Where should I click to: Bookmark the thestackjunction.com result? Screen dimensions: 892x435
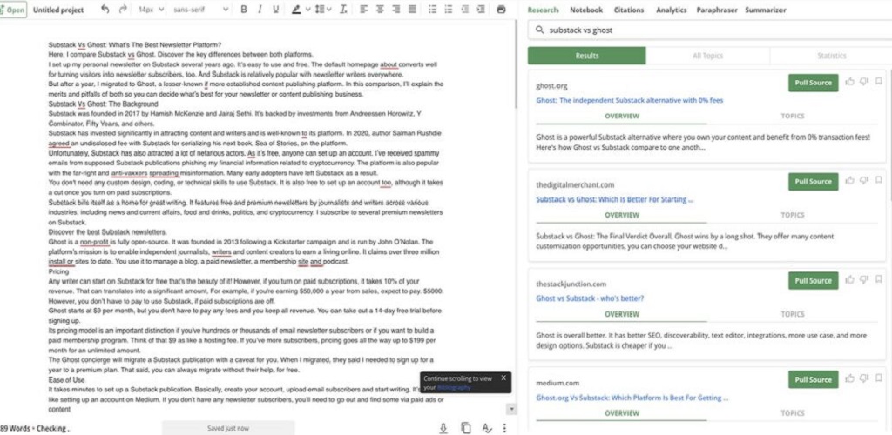[x=879, y=279]
